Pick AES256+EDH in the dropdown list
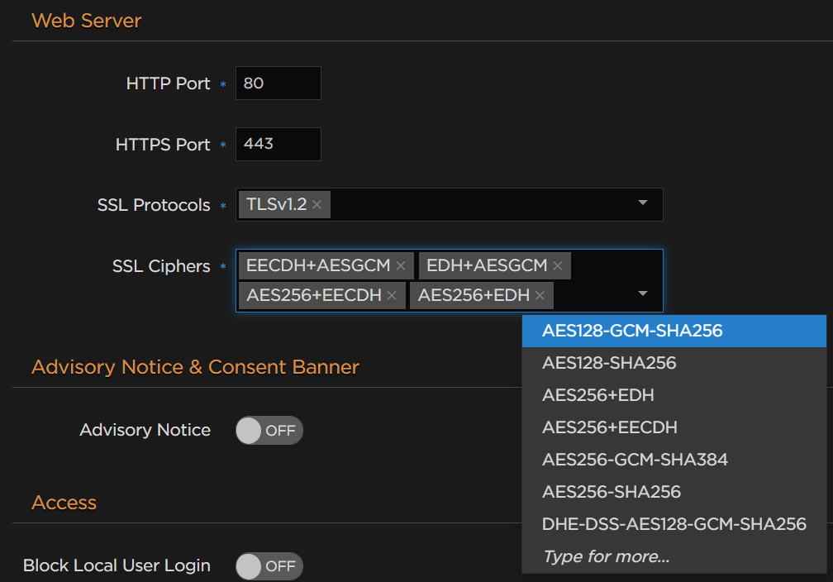This screenshot has width=833, height=582. pos(598,395)
